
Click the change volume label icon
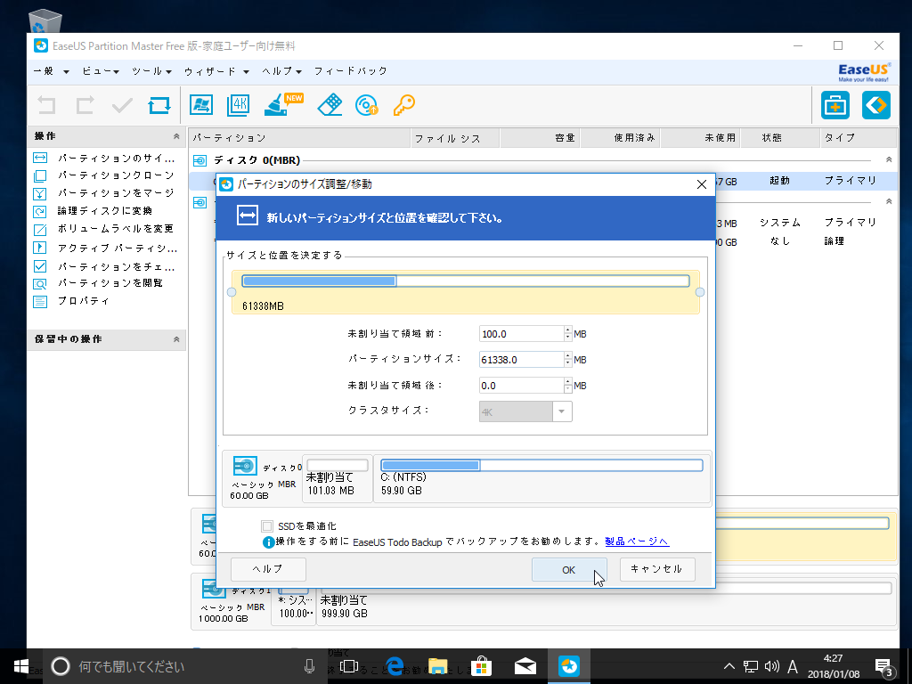pyautogui.click(x=40, y=230)
